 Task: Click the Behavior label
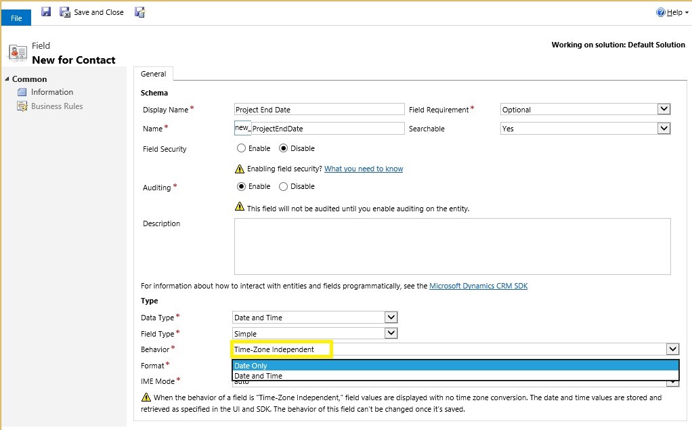coord(155,349)
